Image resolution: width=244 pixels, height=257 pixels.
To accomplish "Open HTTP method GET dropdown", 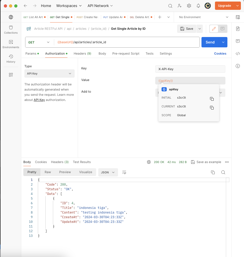I will pos(39,42).
